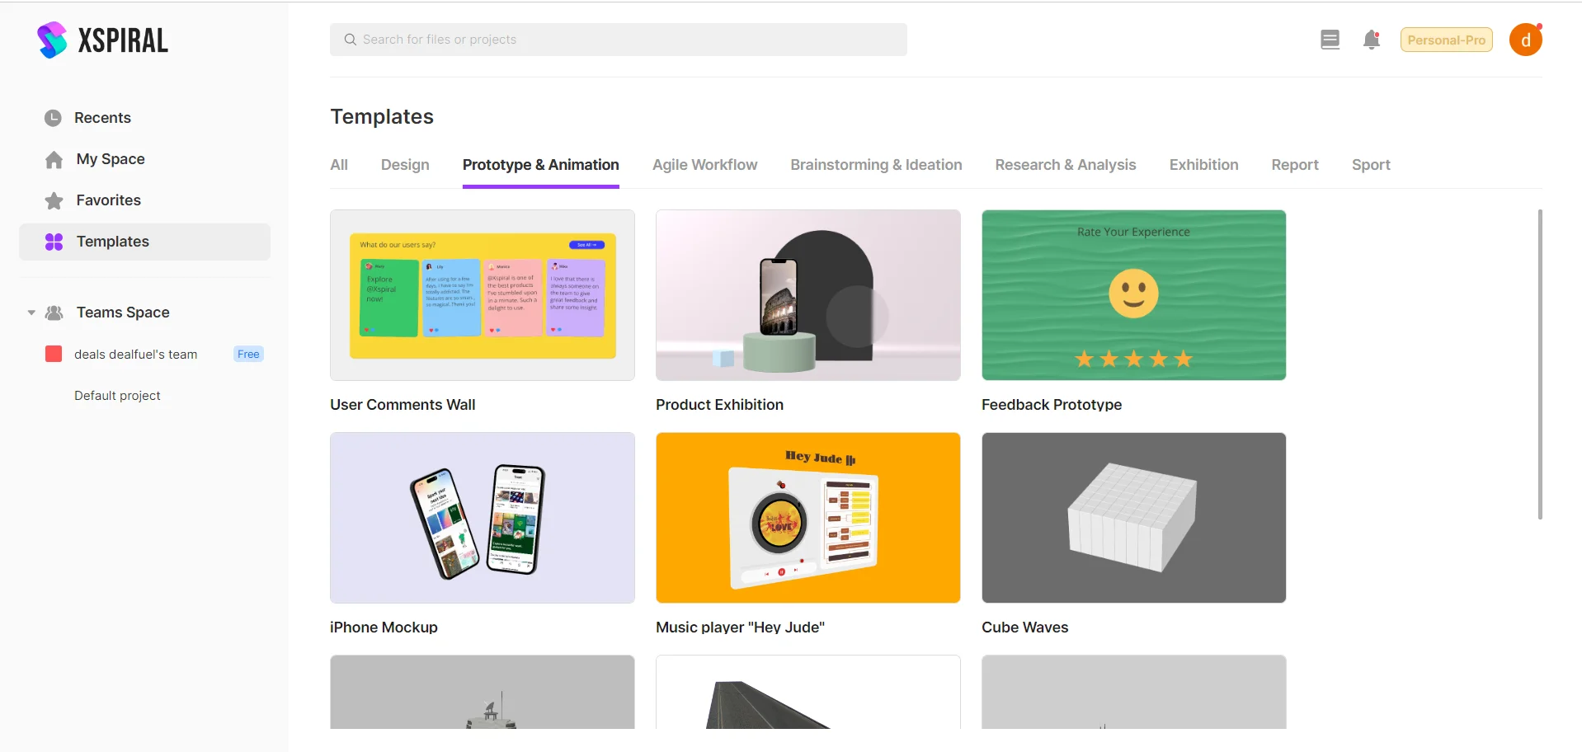Click the Personal-Pro plan badge
The height and width of the screenshot is (752, 1582).
pos(1446,40)
